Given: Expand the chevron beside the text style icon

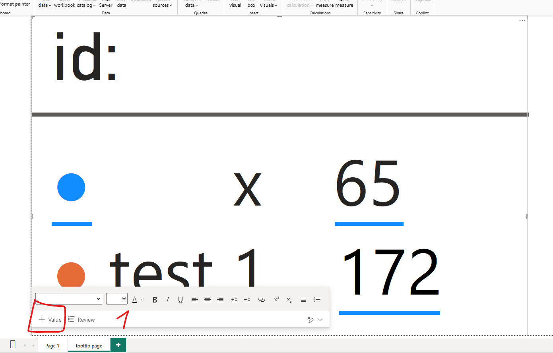Looking at the screenshot, I should point(320,320).
